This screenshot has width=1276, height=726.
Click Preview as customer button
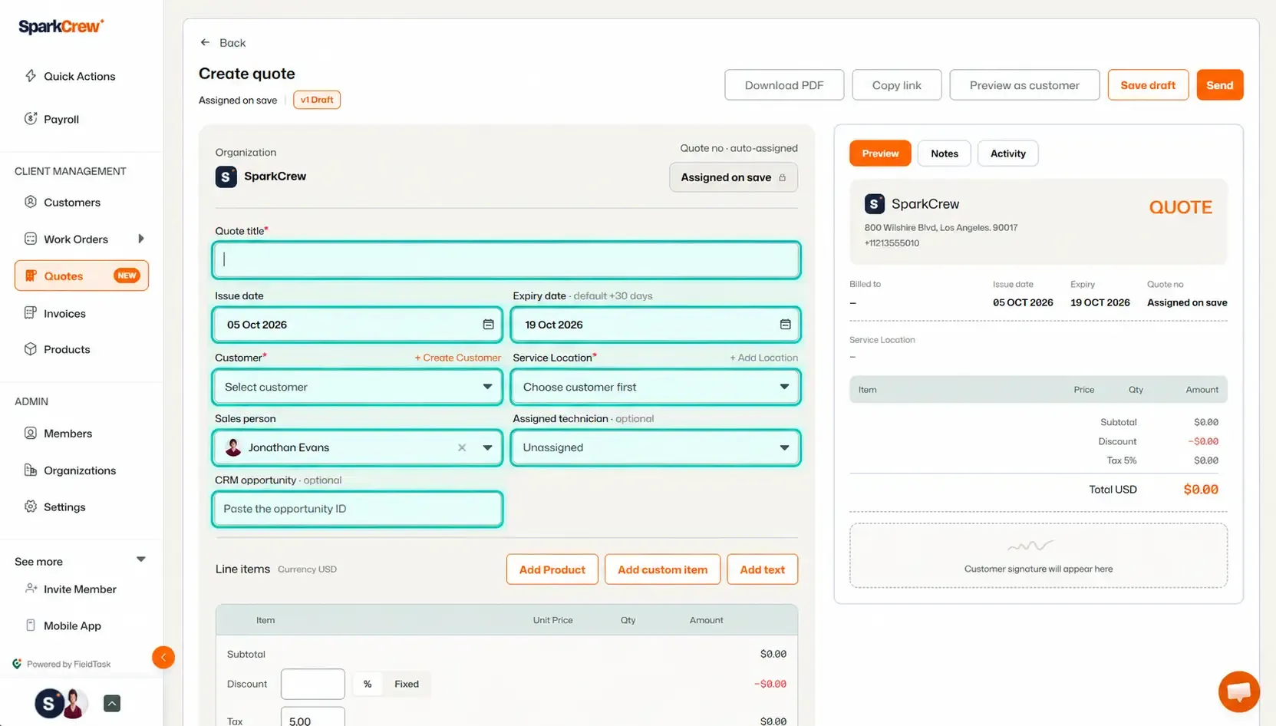[x=1024, y=85]
